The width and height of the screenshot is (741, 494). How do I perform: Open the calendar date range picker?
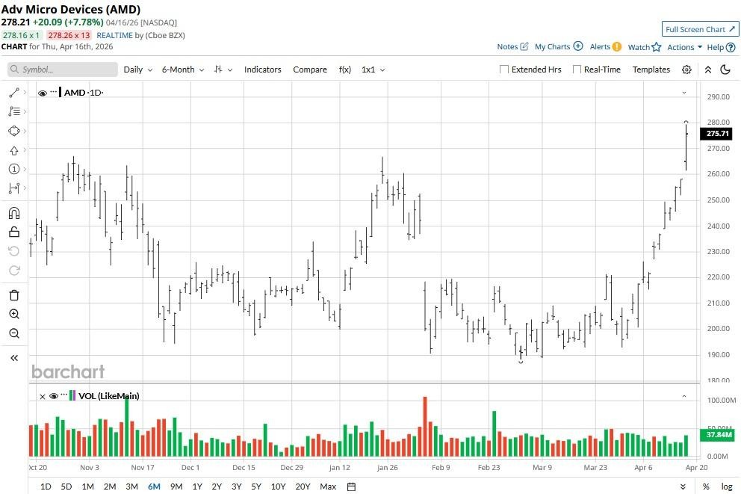click(351, 487)
